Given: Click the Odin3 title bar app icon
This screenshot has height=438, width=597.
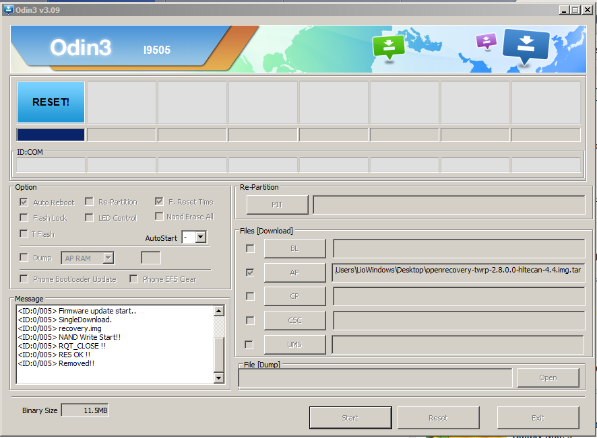Looking at the screenshot, I should pos(8,9).
